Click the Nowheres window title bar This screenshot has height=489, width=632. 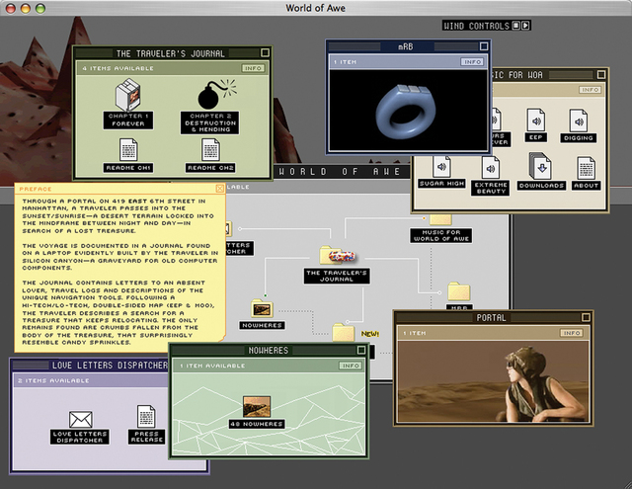268,351
